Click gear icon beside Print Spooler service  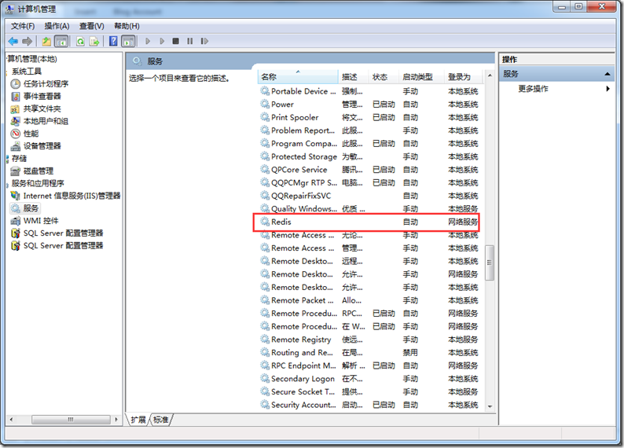[x=265, y=117]
